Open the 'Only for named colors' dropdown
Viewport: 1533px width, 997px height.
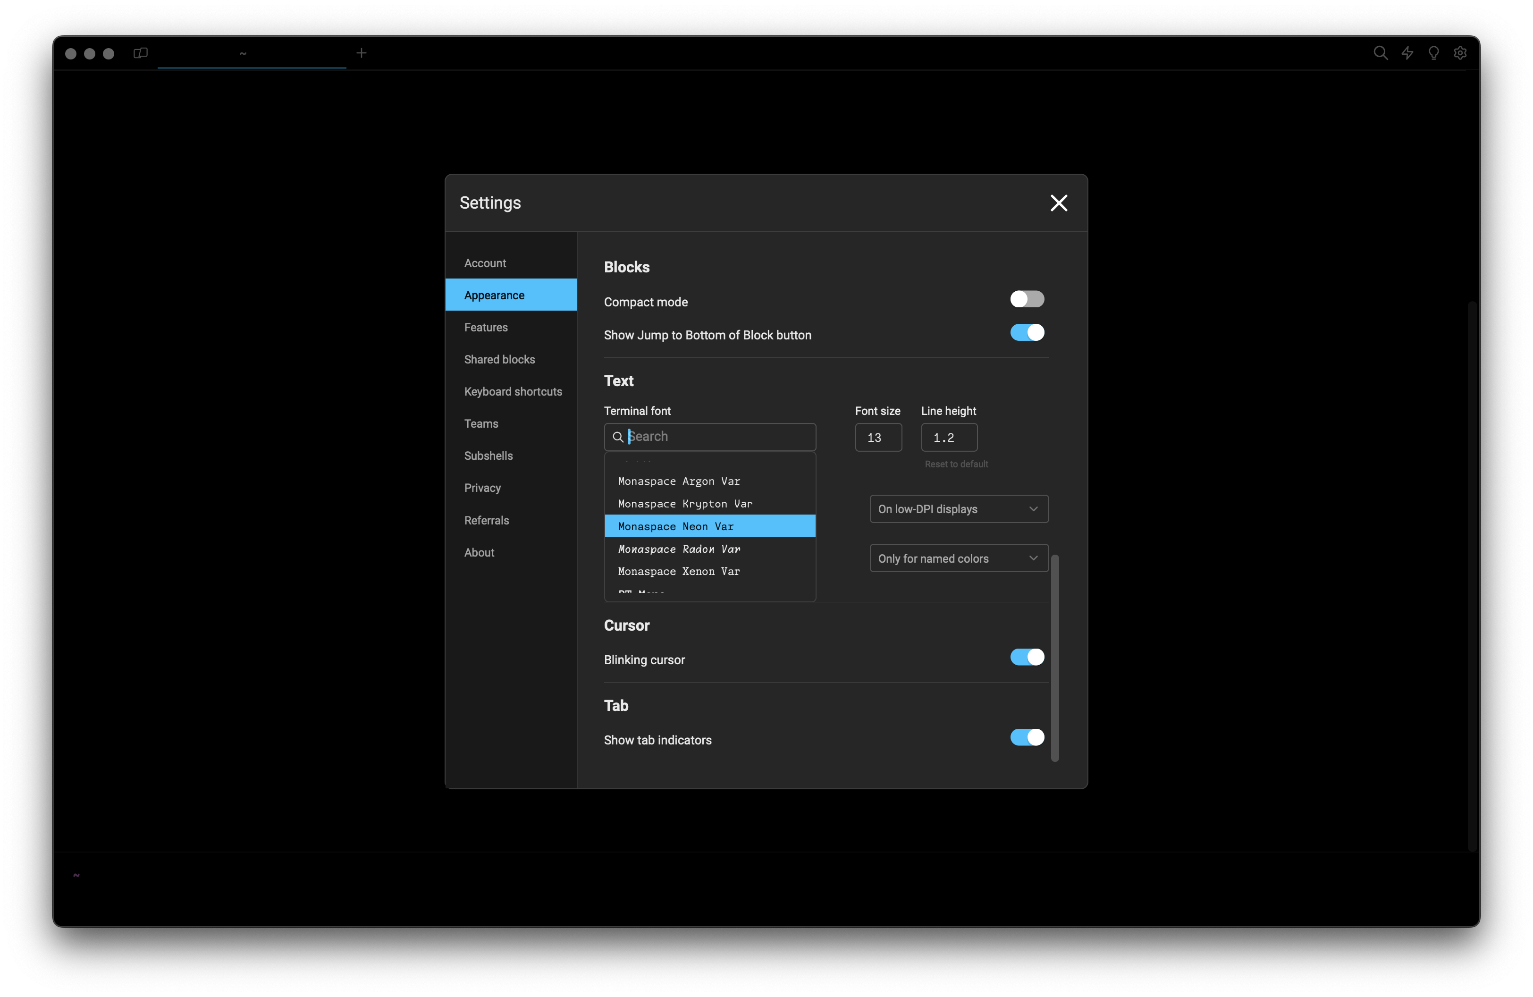[x=959, y=558]
